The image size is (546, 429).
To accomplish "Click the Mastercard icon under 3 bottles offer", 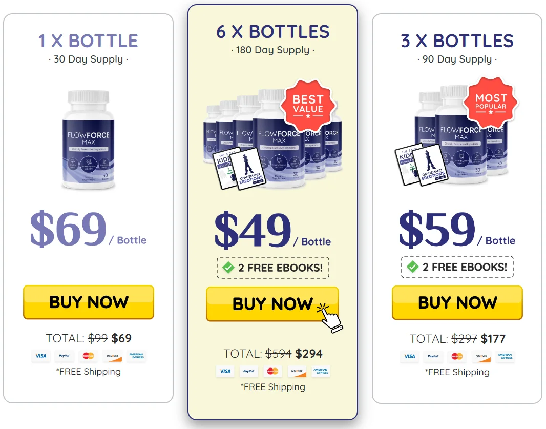I will click(x=457, y=356).
